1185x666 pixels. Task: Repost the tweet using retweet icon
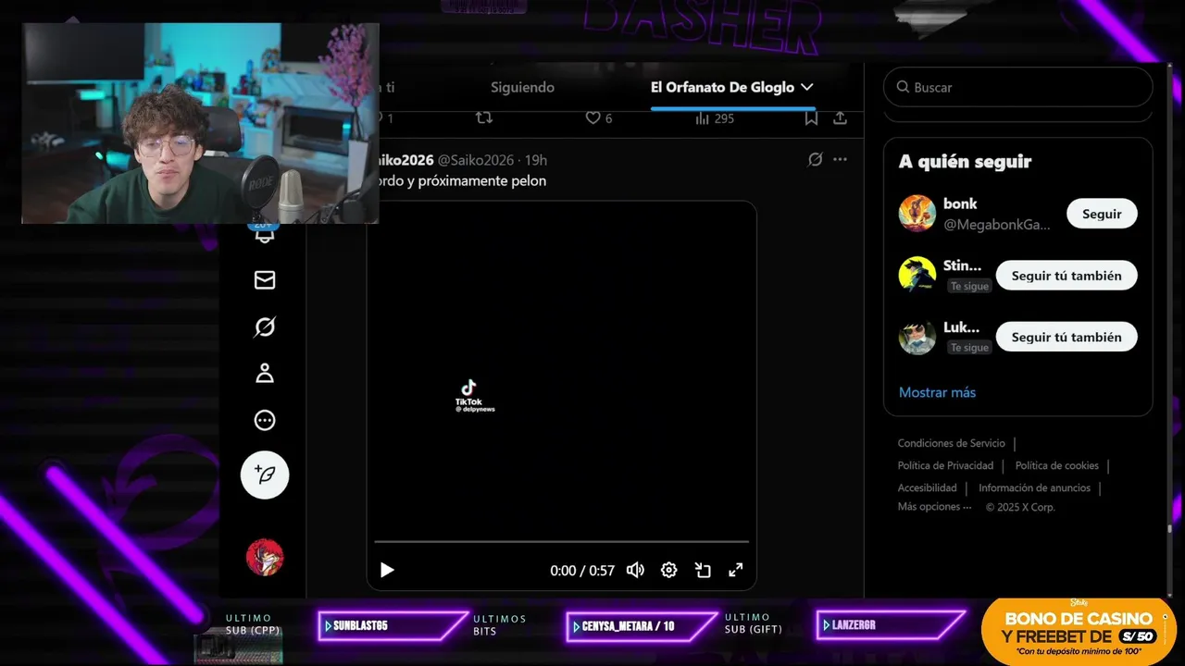(483, 117)
